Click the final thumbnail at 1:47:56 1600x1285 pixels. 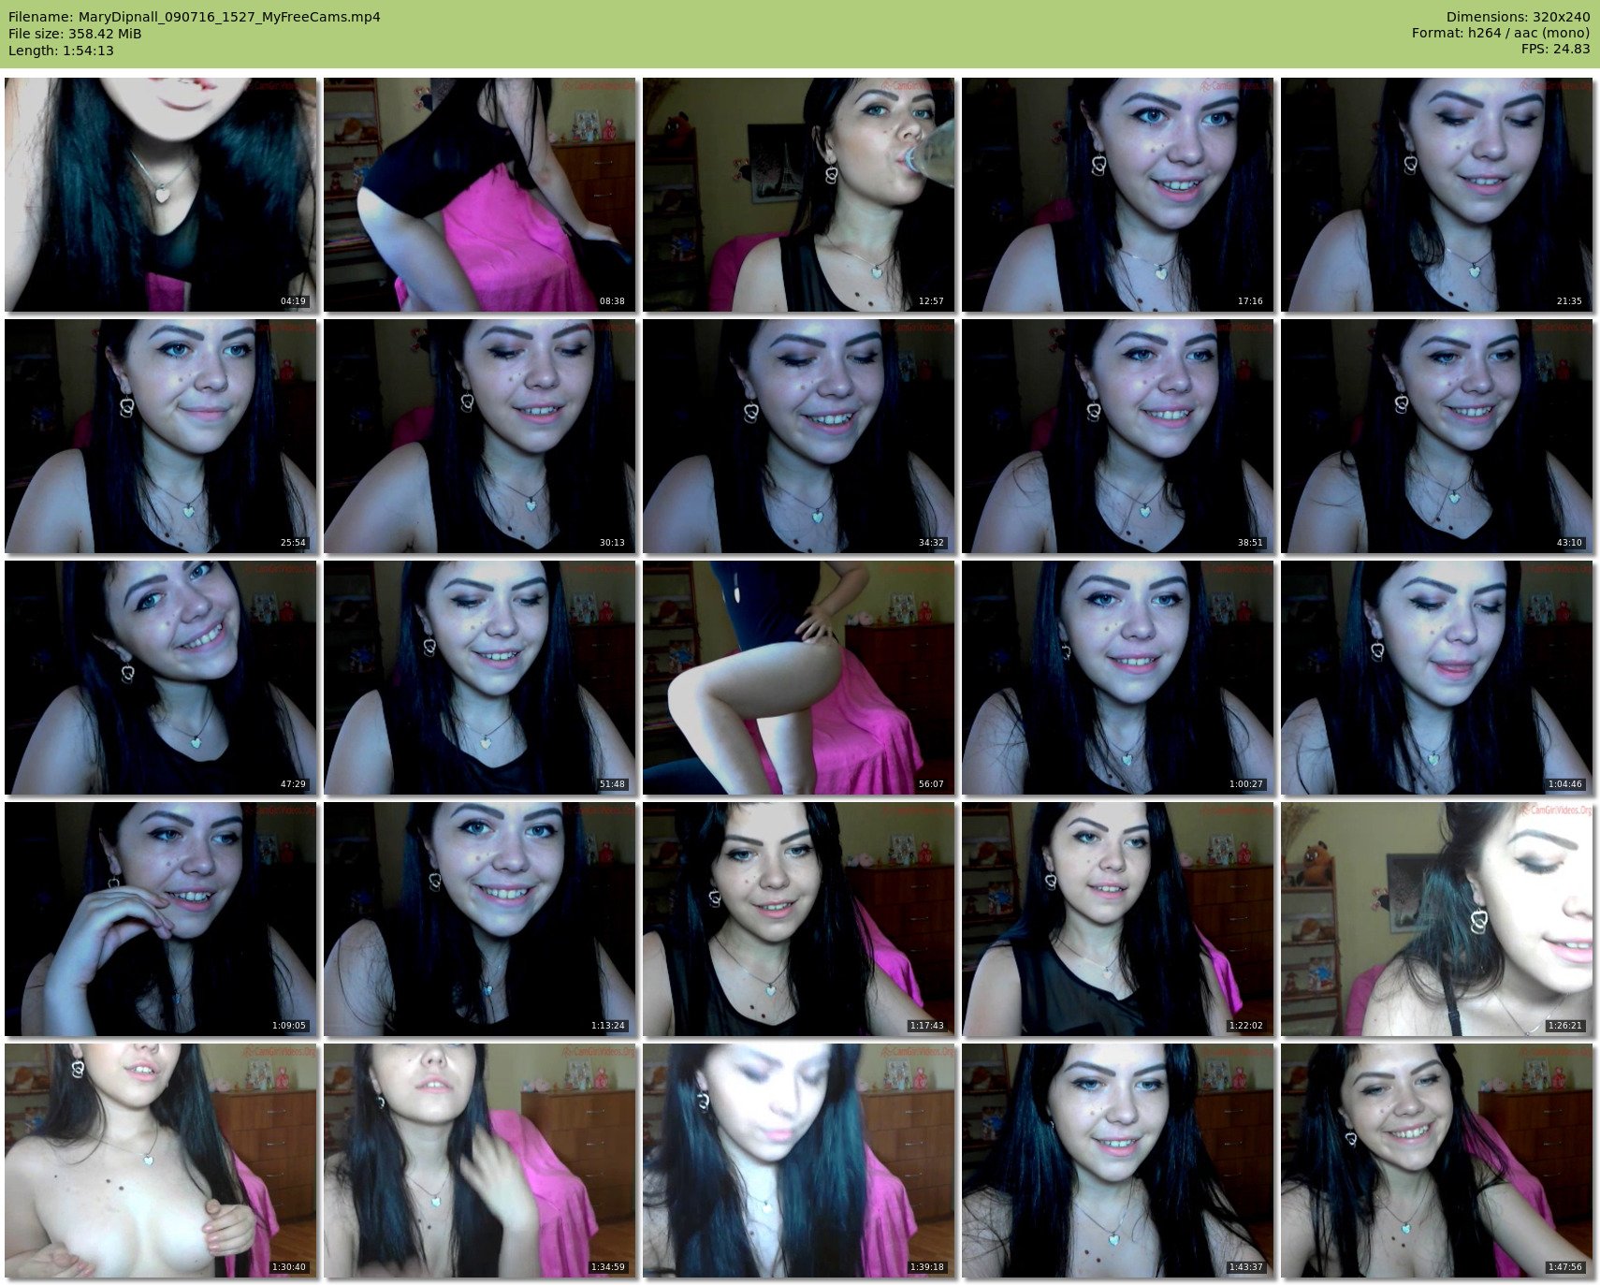tap(1437, 1161)
